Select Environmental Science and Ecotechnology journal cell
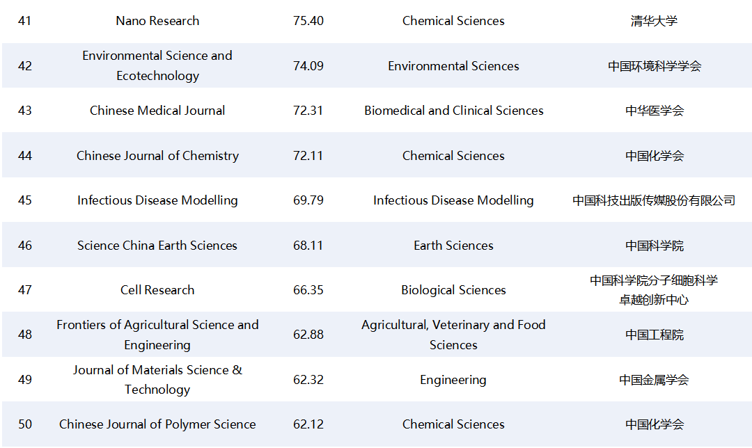Image resolution: width=752 pixels, height=448 pixels. tap(157, 65)
